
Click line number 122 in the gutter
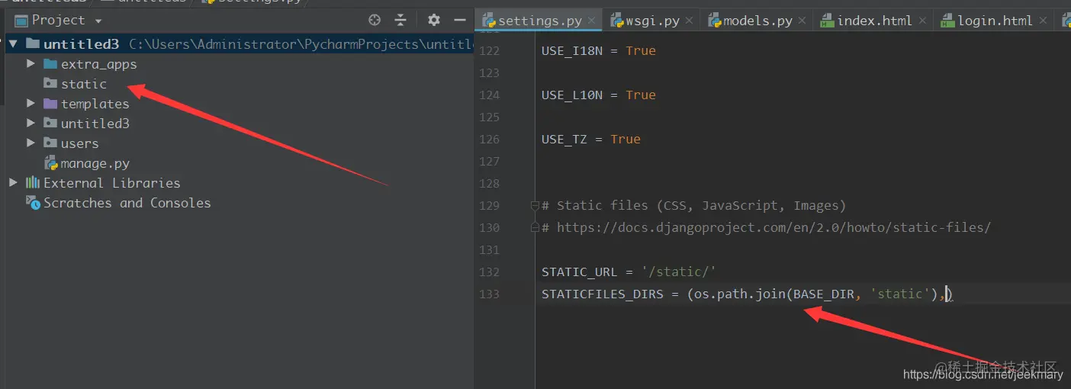490,50
